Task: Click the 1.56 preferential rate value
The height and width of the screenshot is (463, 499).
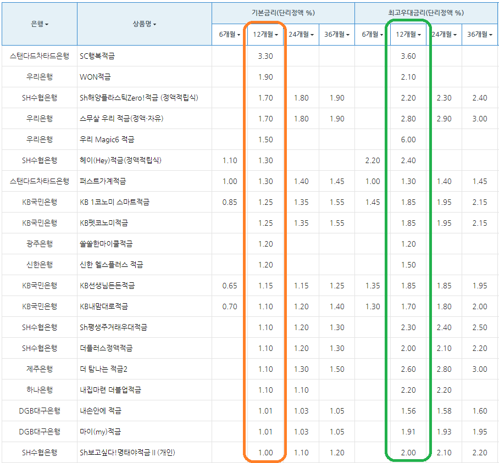Action: tap(408, 411)
